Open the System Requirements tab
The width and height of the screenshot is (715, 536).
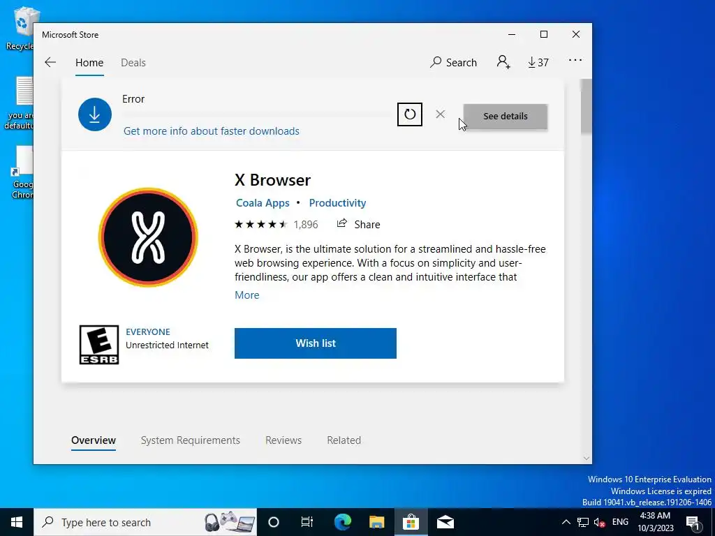(x=190, y=440)
